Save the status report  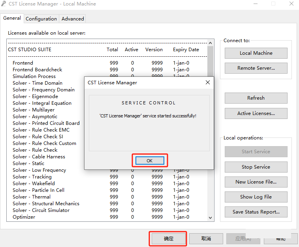pos(256,212)
